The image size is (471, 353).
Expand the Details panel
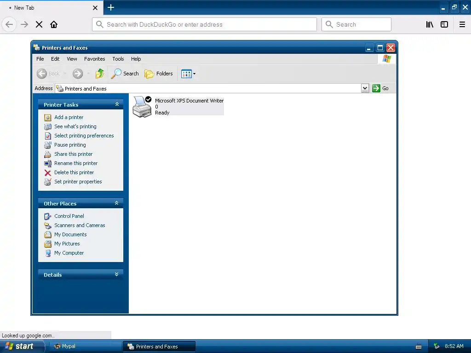click(x=116, y=274)
